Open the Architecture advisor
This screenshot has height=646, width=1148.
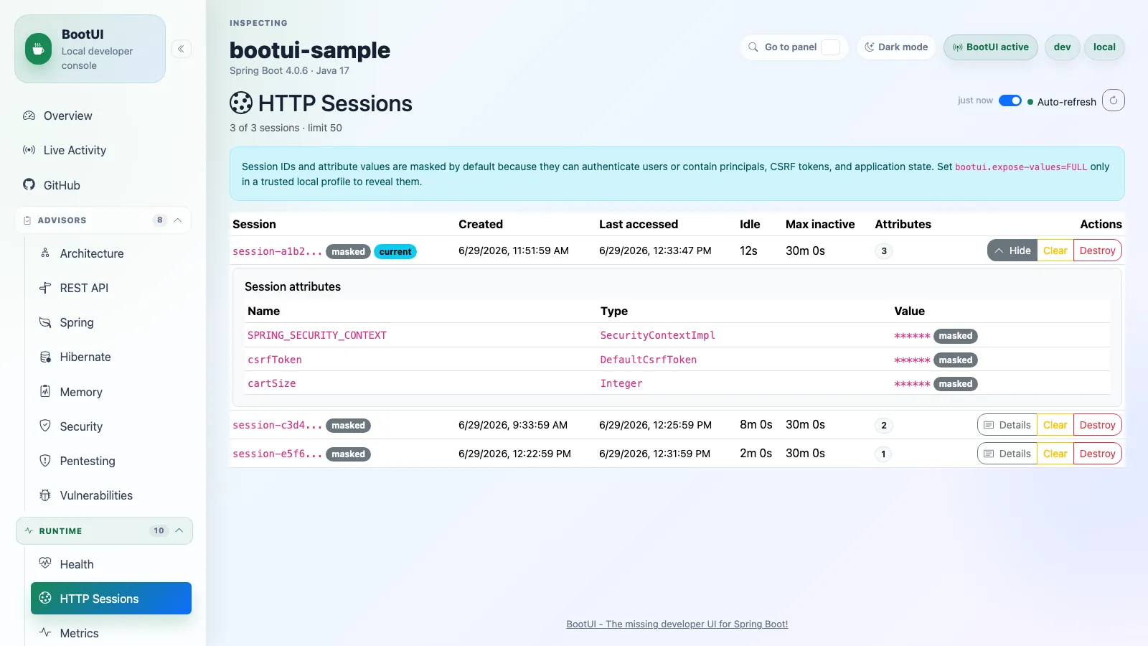click(111, 253)
